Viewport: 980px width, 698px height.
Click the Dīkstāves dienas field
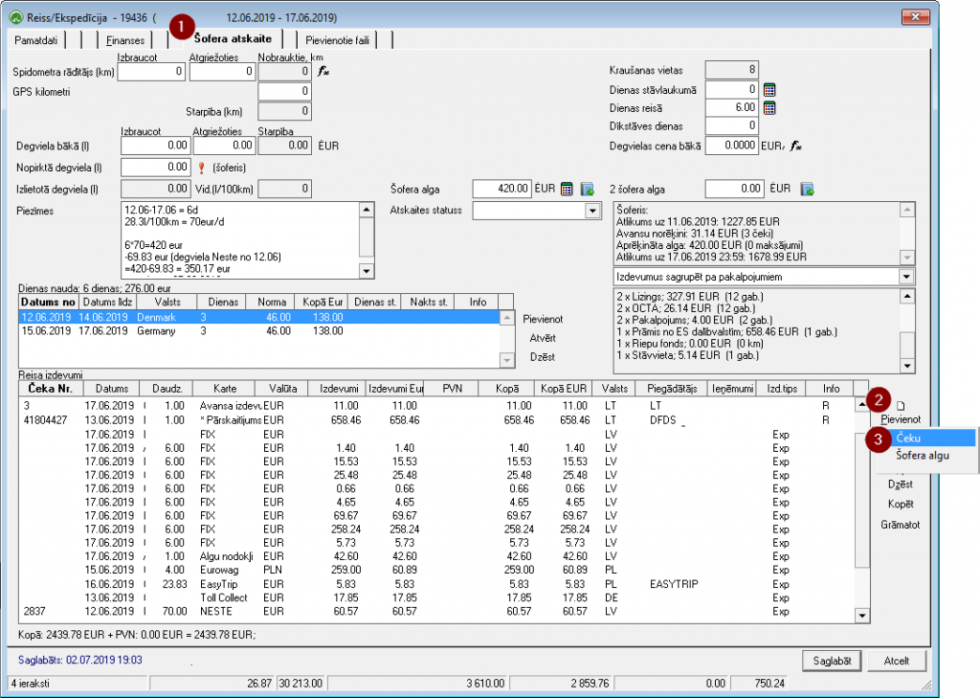(x=732, y=125)
